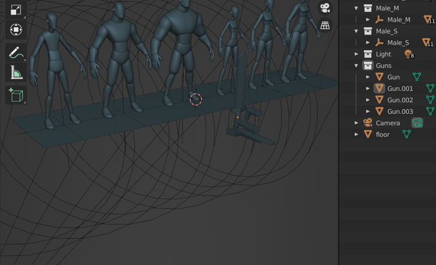Click the green mesh data icon of Gun.002
Screen dimensions: 436x265
[430, 99]
